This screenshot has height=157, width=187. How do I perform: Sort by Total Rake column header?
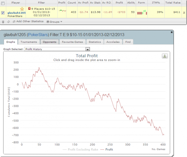(173, 3)
